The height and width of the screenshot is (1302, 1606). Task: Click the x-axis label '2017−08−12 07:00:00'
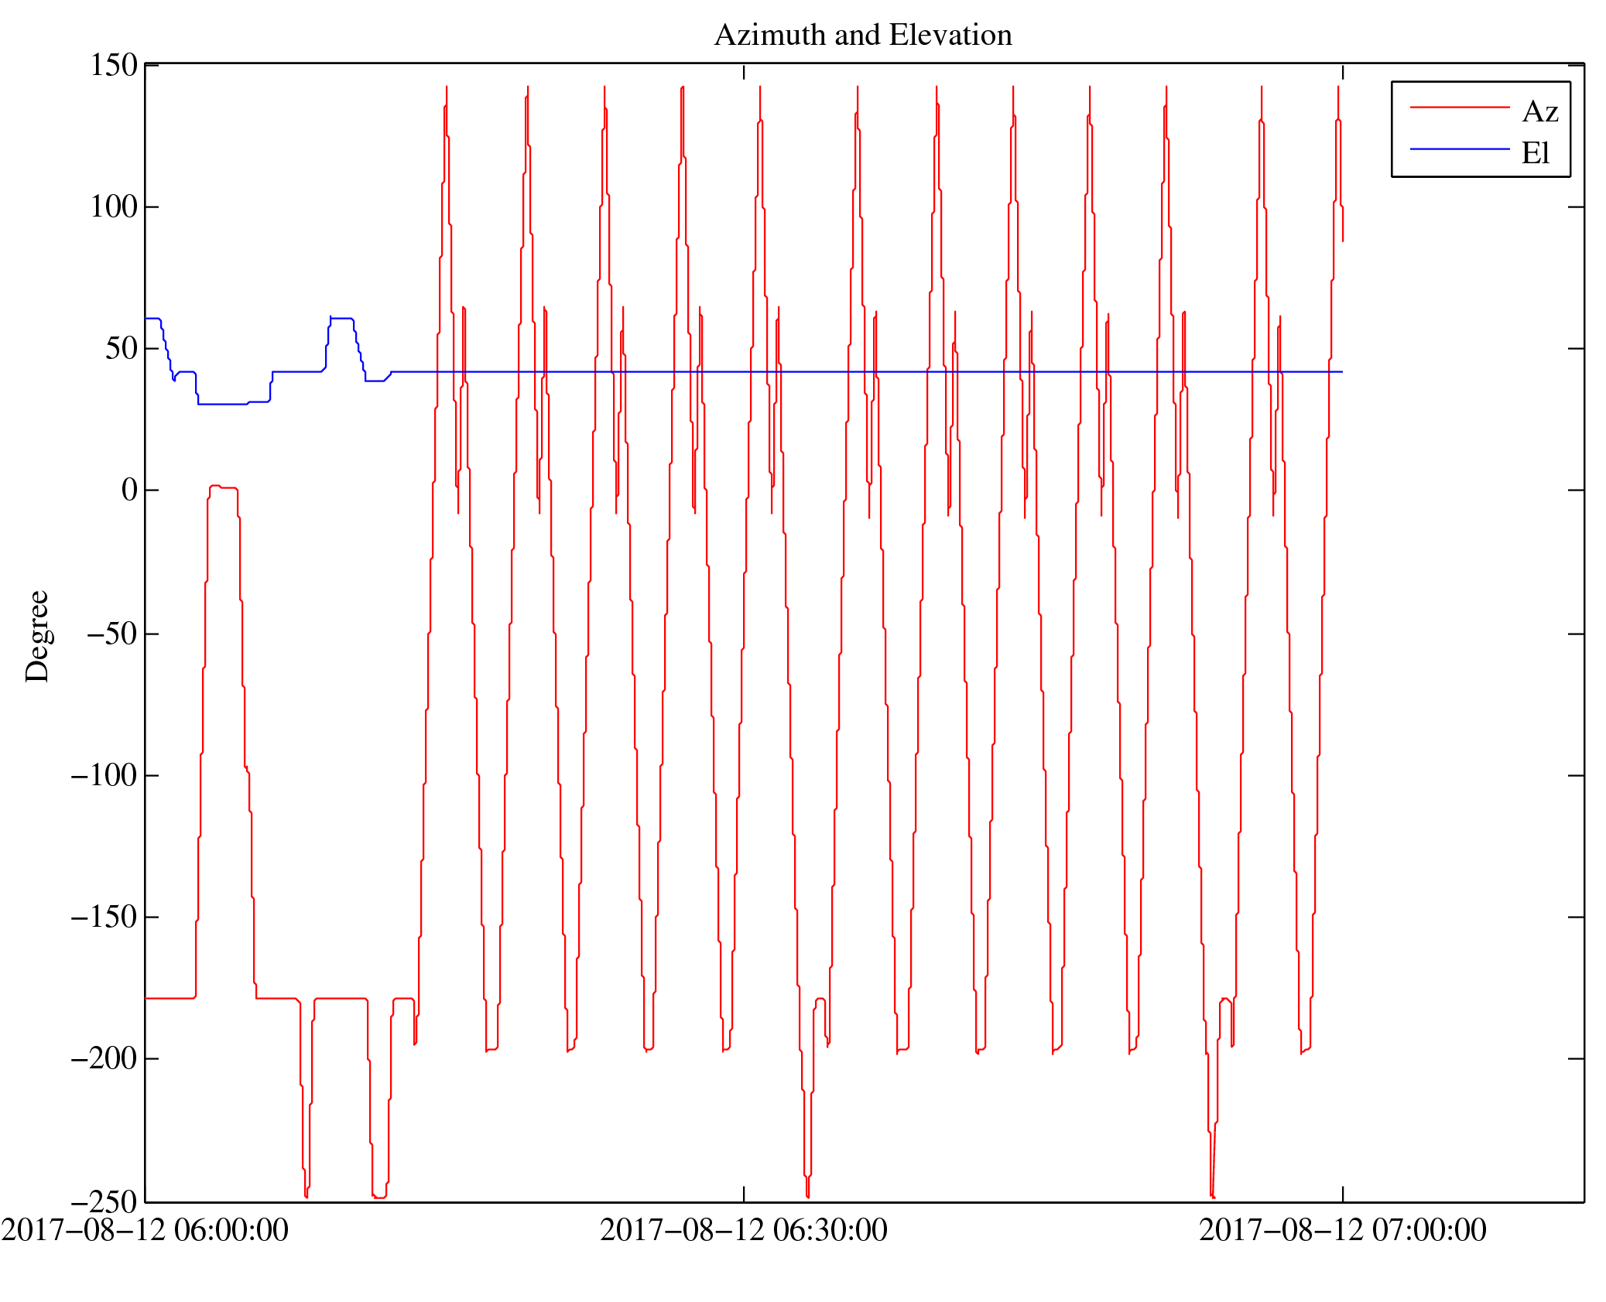click(1343, 1230)
